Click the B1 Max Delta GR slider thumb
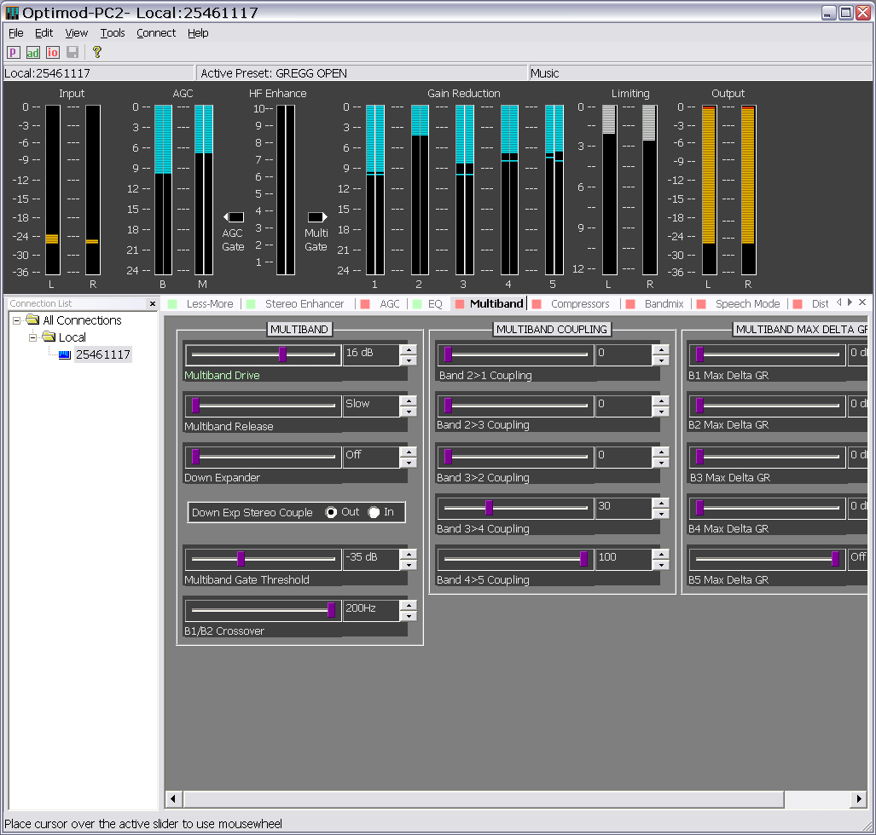This screenshot has height=835, width=876. pos(699,354)
